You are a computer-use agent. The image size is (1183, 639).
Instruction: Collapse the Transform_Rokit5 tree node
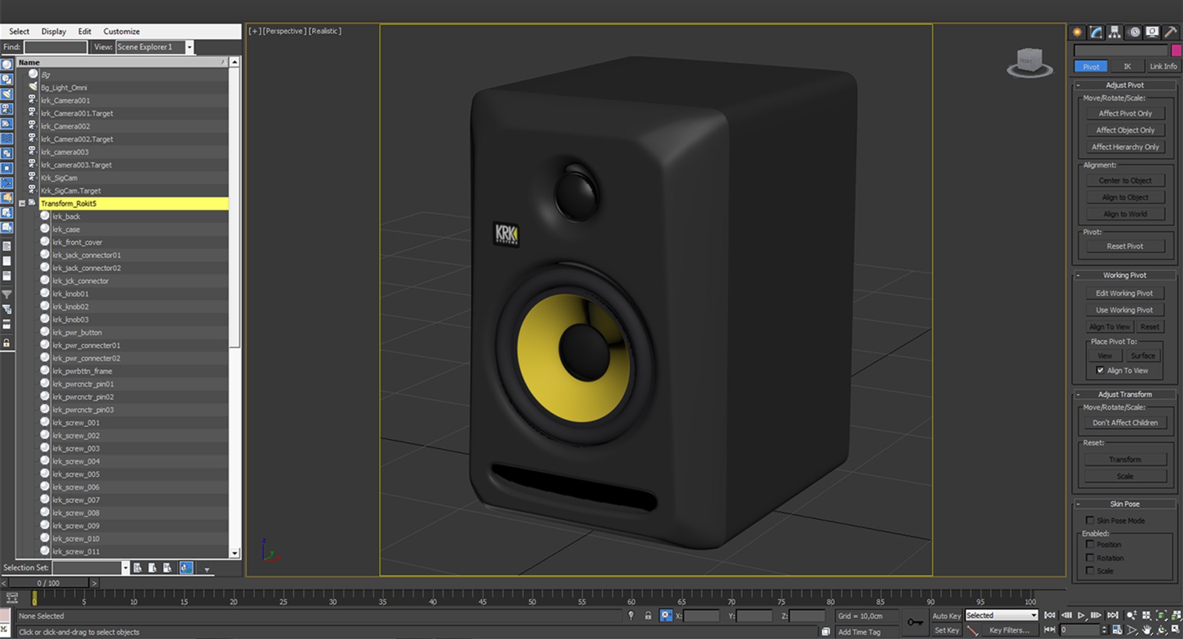pos(22,203)
